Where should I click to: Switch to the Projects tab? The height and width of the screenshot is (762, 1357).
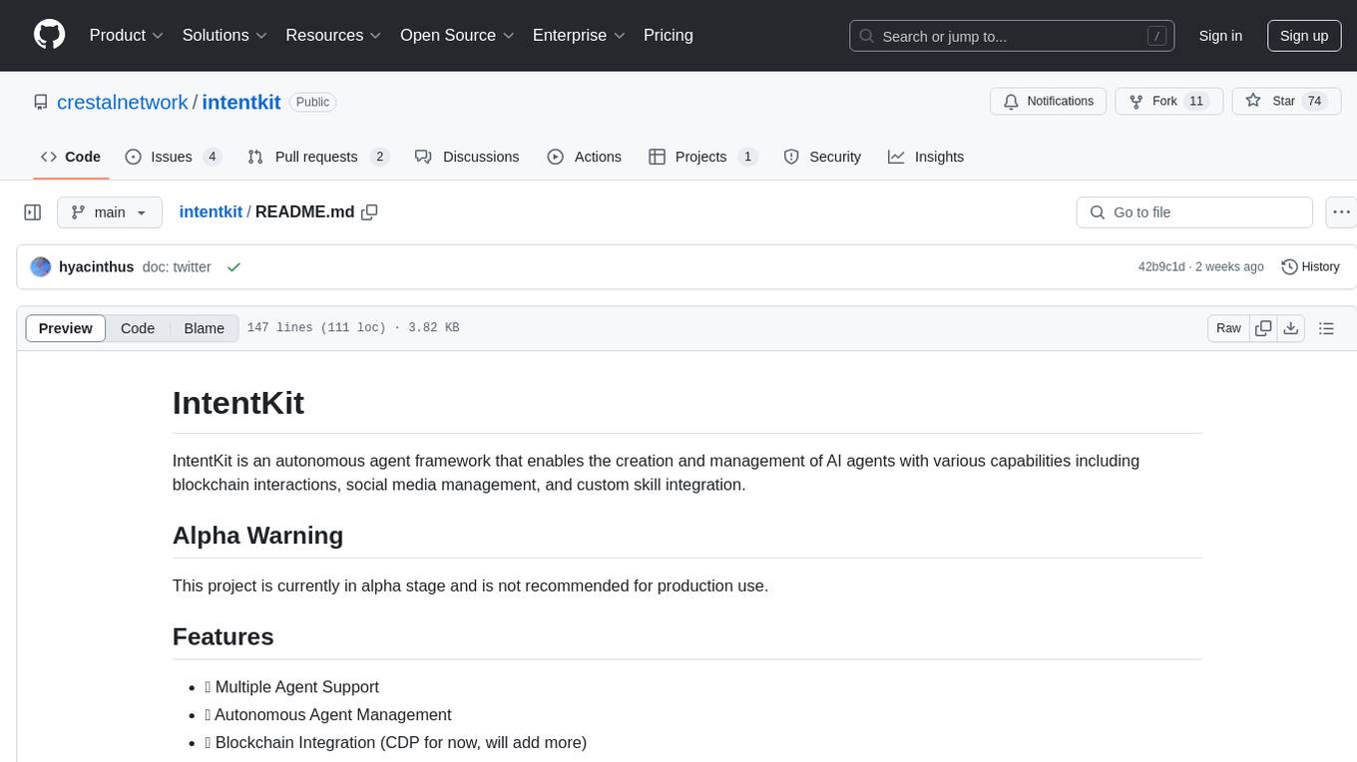[703, 157]
